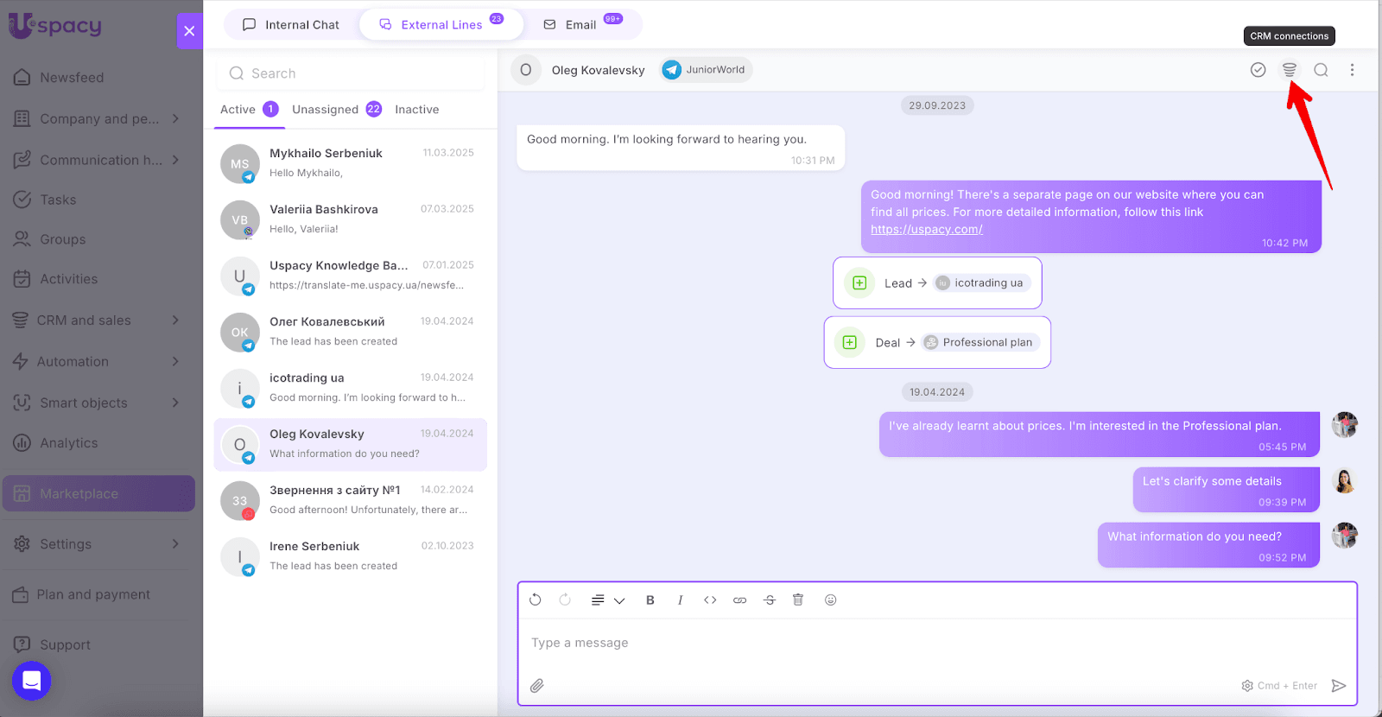Click the Oleg Kovalevsky avatar in header
The image size is (1382, 717).
click(526, 70)
